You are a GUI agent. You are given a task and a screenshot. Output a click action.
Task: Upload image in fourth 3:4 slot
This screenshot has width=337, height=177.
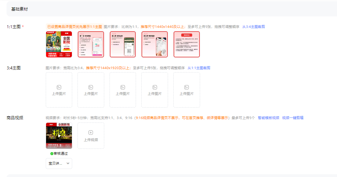[155, 90]
